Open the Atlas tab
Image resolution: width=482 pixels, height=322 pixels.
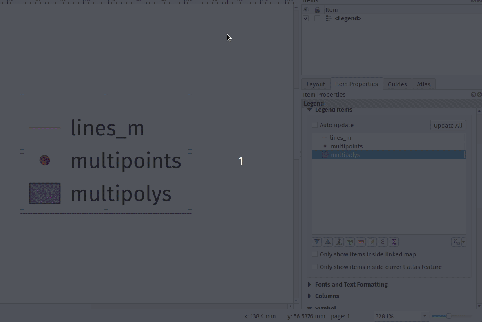tap(423, 84)
